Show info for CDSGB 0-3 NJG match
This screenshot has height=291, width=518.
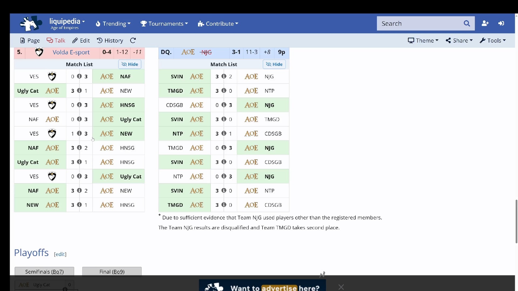[x=224, y=105]
